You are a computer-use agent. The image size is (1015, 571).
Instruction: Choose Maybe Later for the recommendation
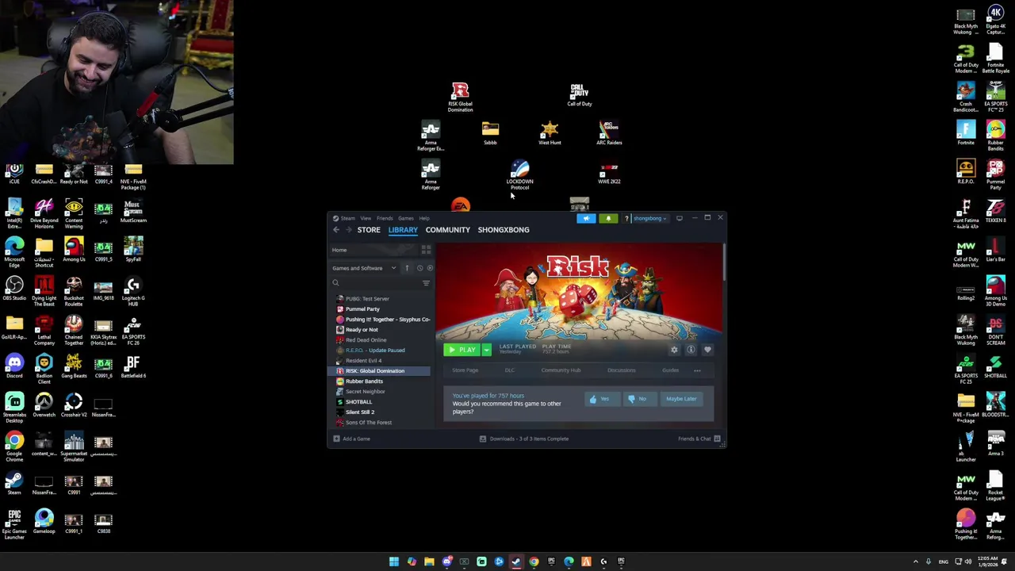click(x=681, y=399)
